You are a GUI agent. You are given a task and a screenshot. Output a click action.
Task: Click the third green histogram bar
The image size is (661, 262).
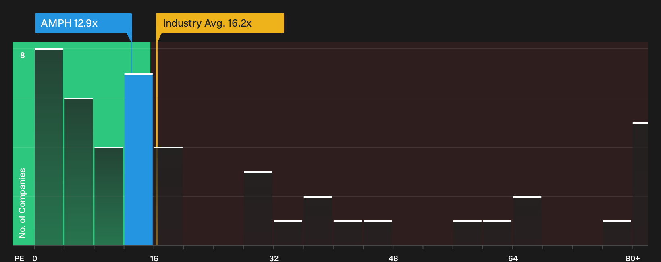click(108, 196)
